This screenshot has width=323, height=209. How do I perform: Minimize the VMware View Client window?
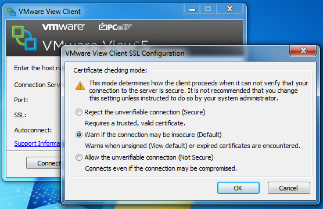point(192,9)
